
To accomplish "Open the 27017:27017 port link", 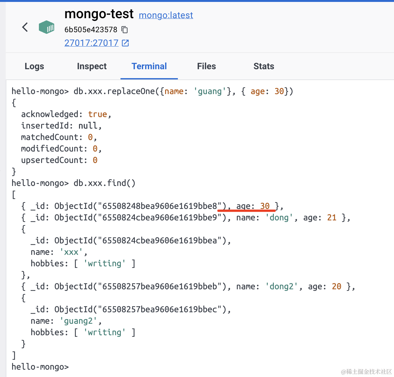I will 91,43.
